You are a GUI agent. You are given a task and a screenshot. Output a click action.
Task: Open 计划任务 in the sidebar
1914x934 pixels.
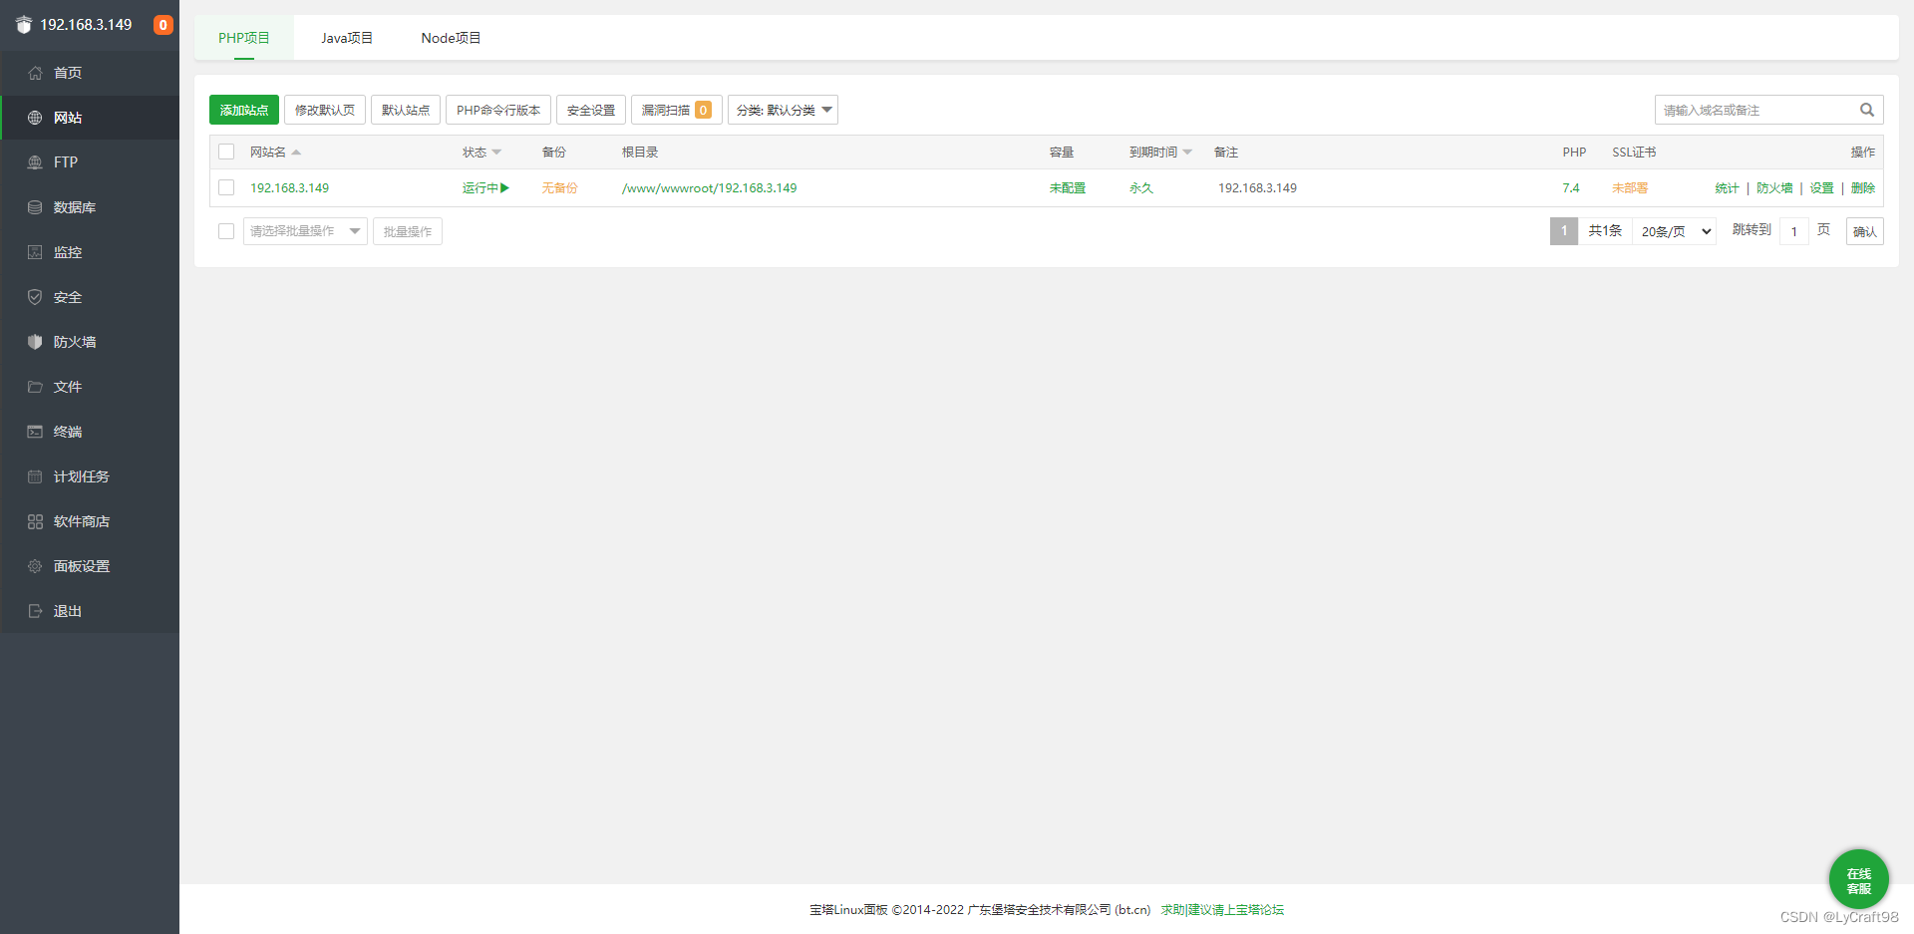click(90, 476)
